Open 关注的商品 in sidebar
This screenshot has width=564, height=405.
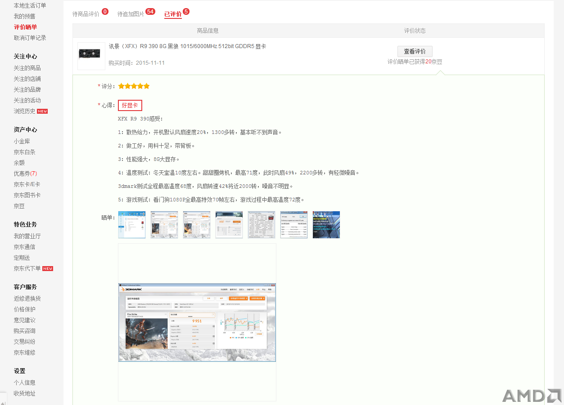(x=27, y=68)
